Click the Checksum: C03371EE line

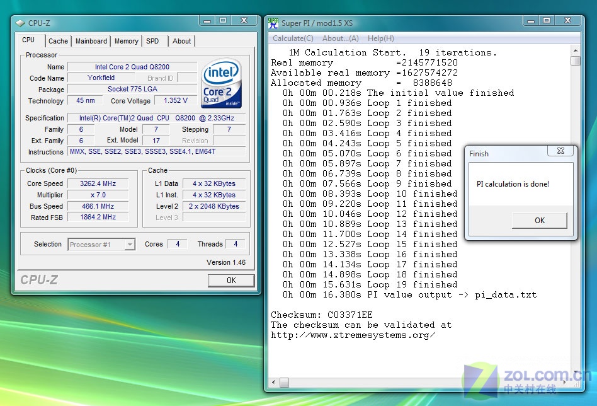click(322, 315)
